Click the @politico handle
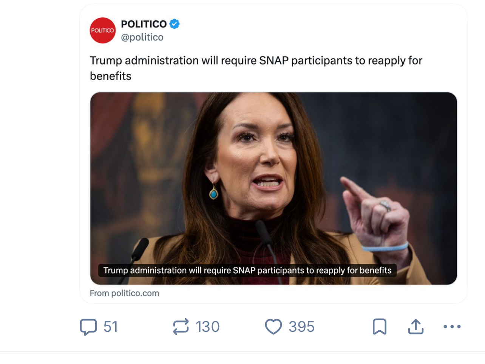This screenshot has width=485, height=364. tap(142, 37)
